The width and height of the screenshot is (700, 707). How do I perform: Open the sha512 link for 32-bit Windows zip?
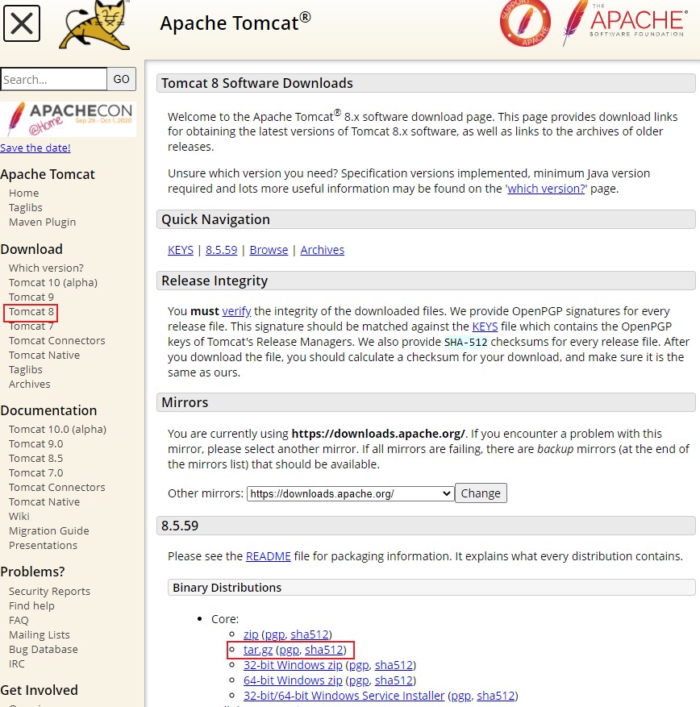[x=394, y=665]
